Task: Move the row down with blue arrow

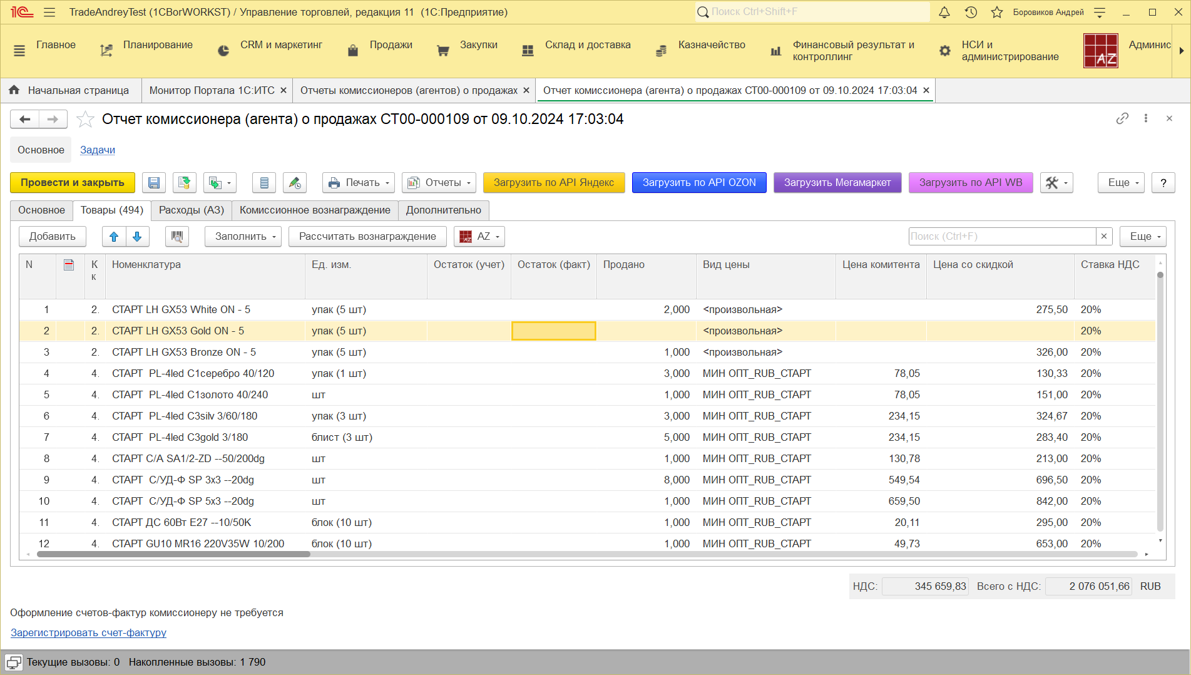Action: [137, 237]
